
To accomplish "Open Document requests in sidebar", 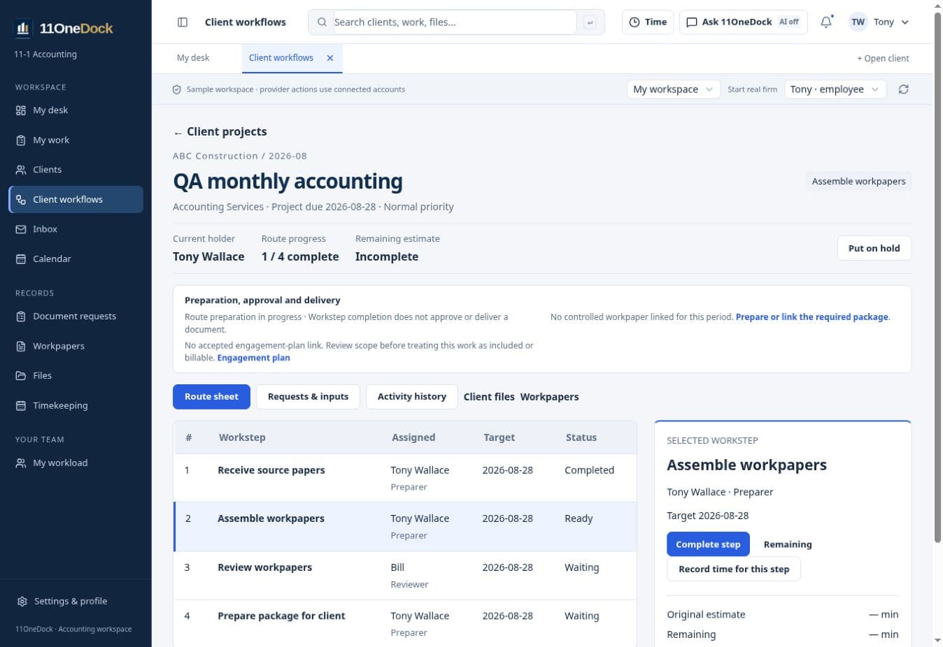I will tap(76, 317).
